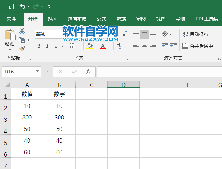Click the wén phonetic guide icon
The image size is (222, 169).
pos(119,46)
